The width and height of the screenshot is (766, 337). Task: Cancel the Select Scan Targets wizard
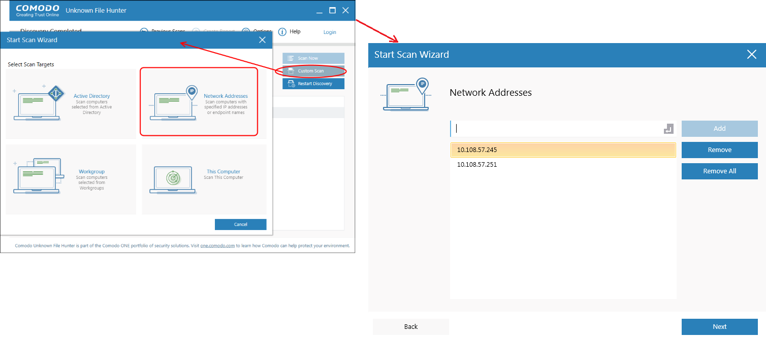241,224
